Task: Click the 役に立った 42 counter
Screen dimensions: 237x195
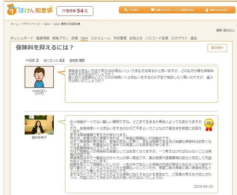Action: click(x=54, y=61)
